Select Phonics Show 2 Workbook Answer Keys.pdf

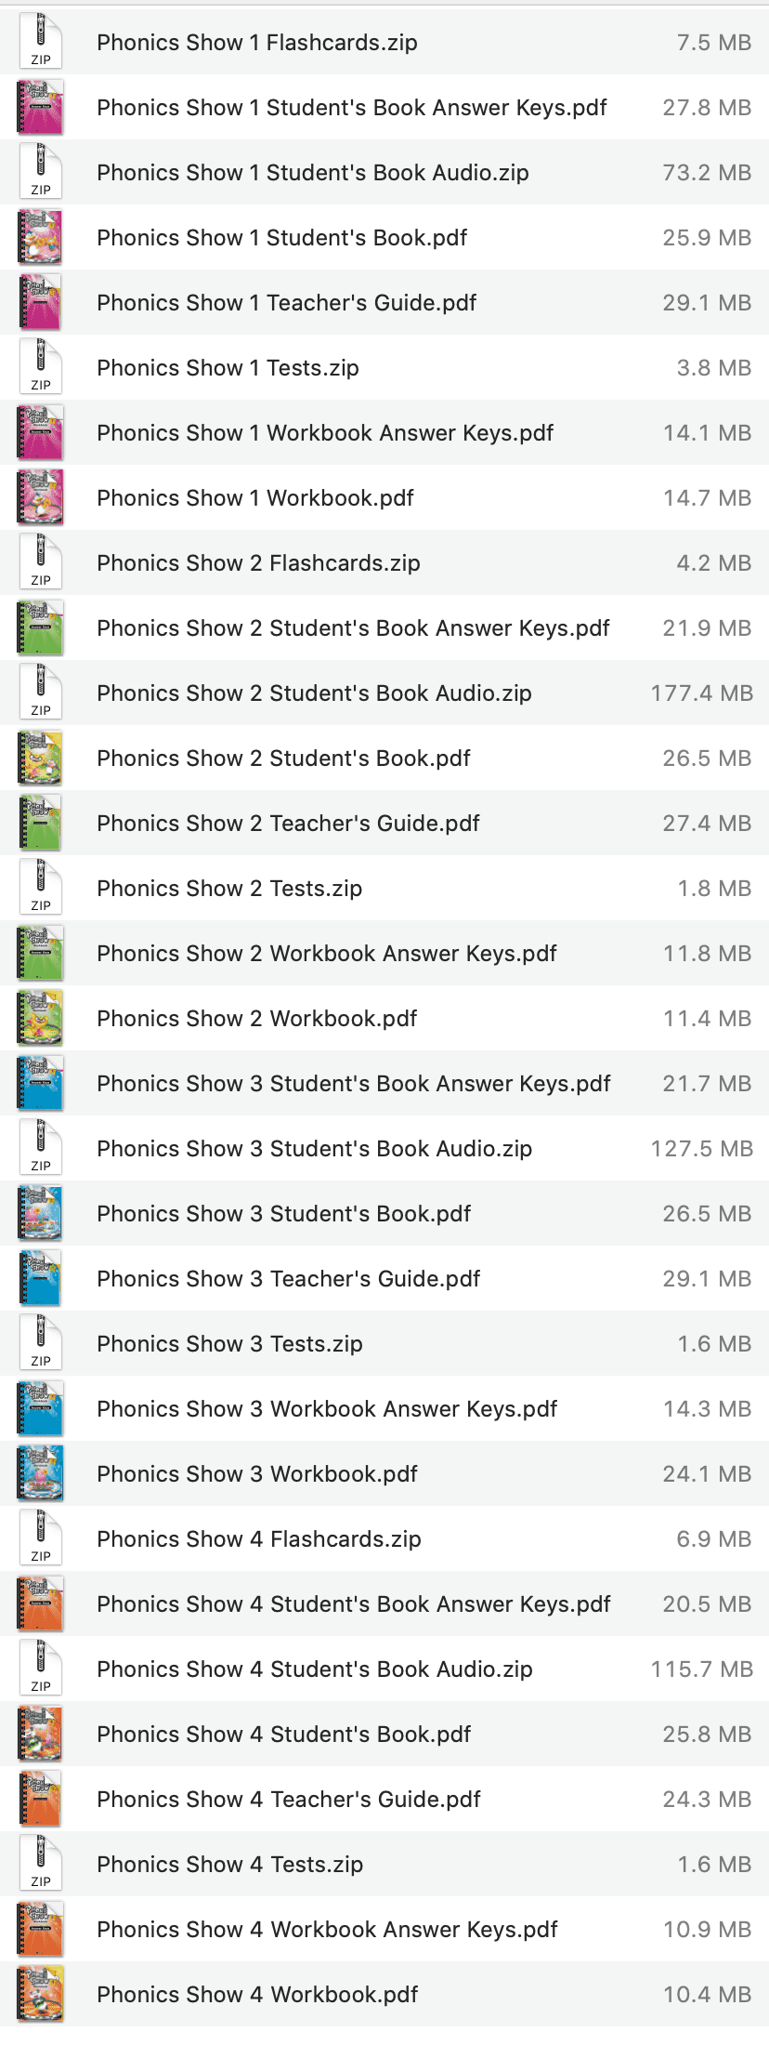tap(326, 953)
